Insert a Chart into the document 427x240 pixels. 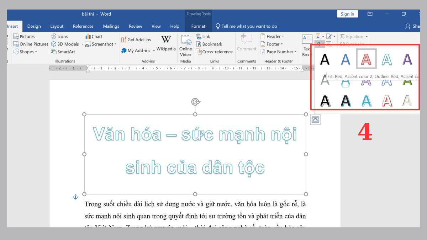94,37
